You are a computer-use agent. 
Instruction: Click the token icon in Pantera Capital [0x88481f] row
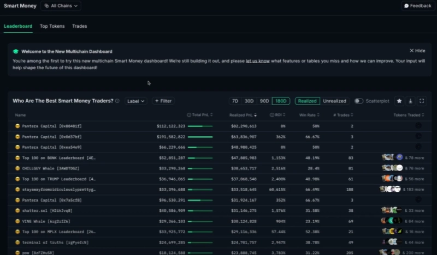pyautogui.click(x=418, y=126)
